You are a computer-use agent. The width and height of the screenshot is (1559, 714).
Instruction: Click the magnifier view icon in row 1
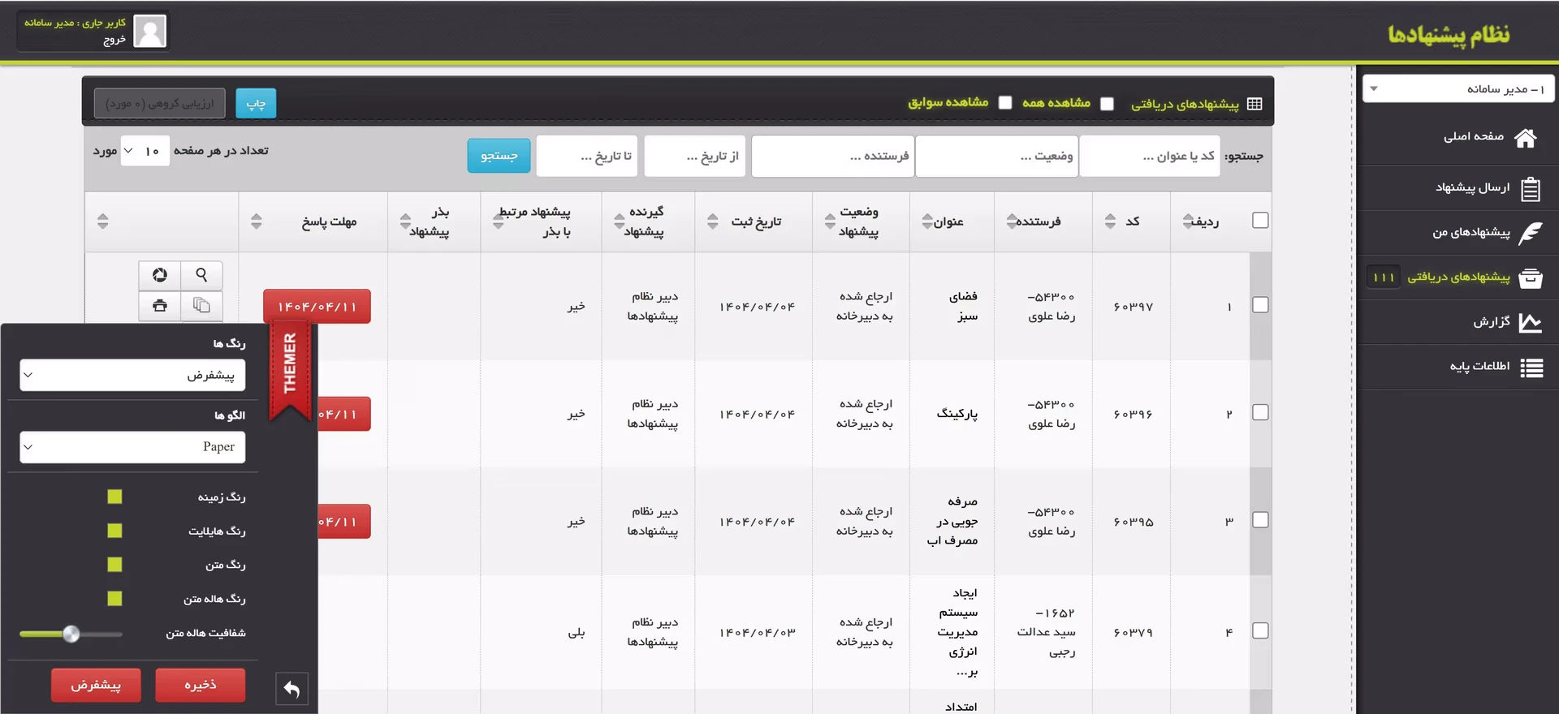tap(201, 275)
